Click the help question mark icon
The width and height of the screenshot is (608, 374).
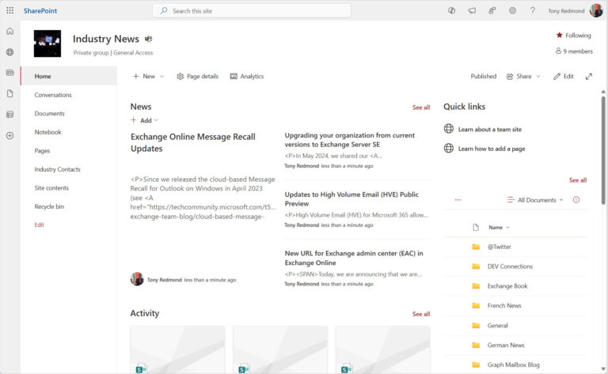point(533,11)
